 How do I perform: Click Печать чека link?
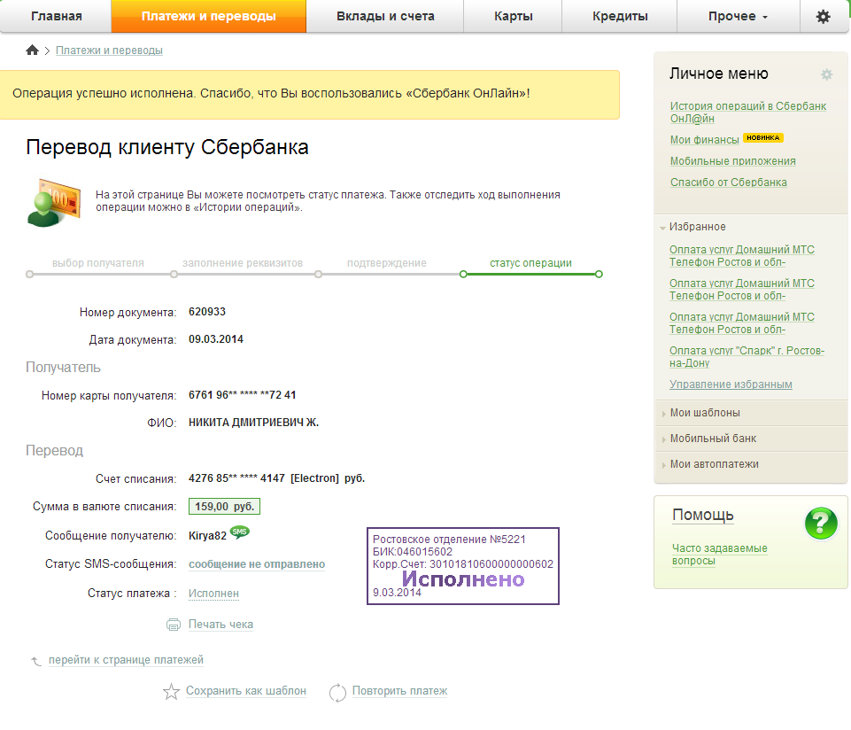220,625
